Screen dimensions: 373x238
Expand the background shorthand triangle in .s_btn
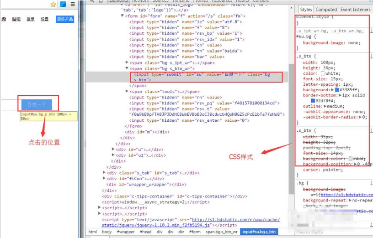pos(332,90)
